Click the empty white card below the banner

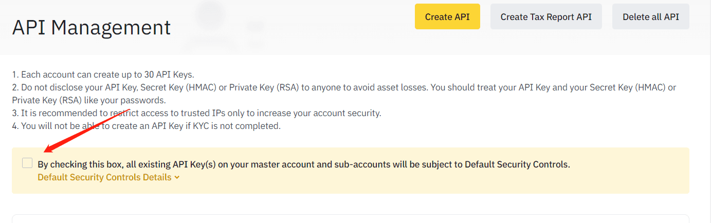(351, 219)
